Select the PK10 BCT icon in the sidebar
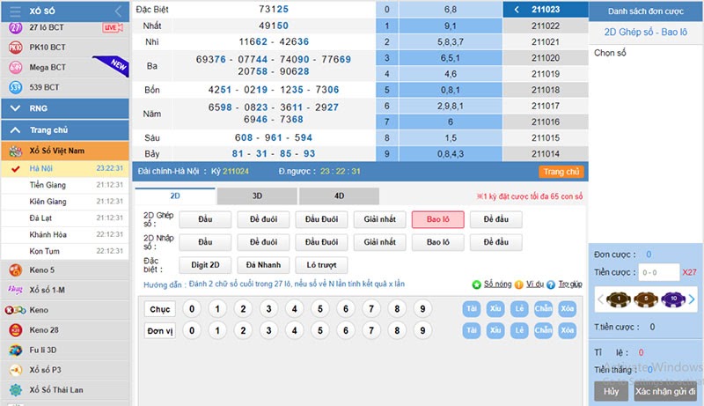704x406 pixels. coord(15,48)
